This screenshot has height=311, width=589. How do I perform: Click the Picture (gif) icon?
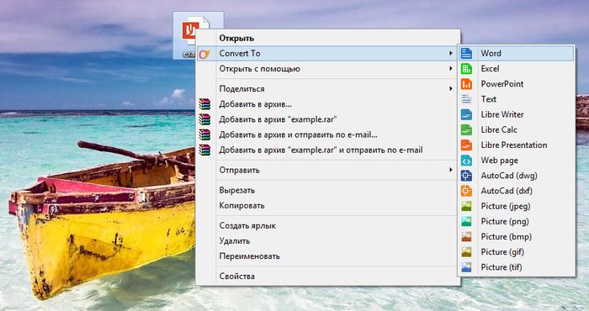(466, 252)
